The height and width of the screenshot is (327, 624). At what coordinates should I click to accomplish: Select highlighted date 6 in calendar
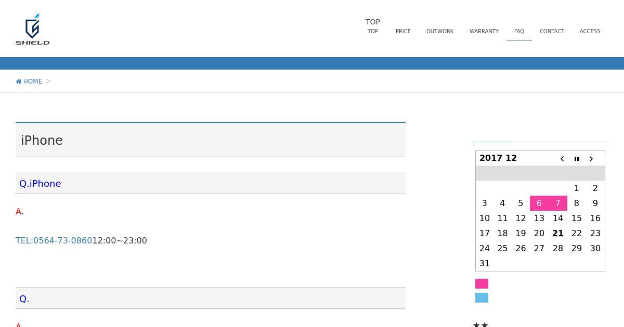pos(539,203)
